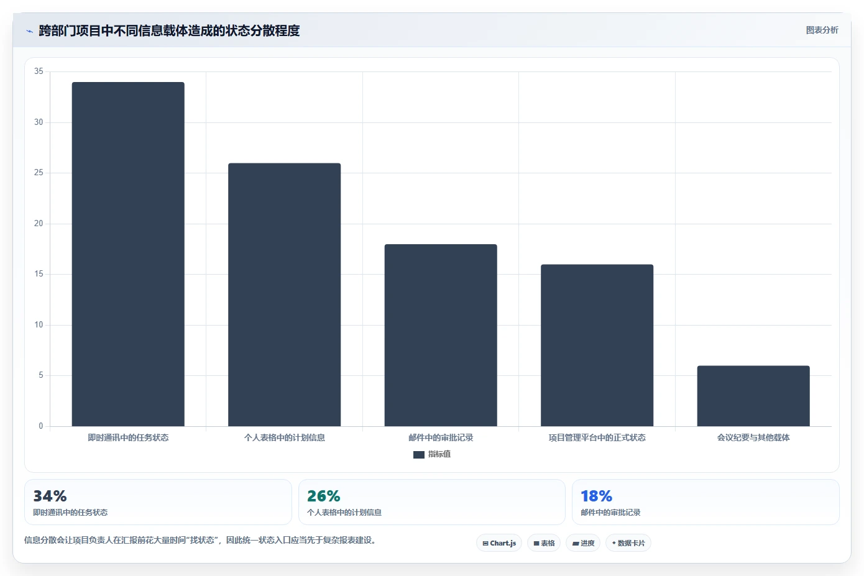Click the 18% figure text
864x576 pixels.
(597, 496)
